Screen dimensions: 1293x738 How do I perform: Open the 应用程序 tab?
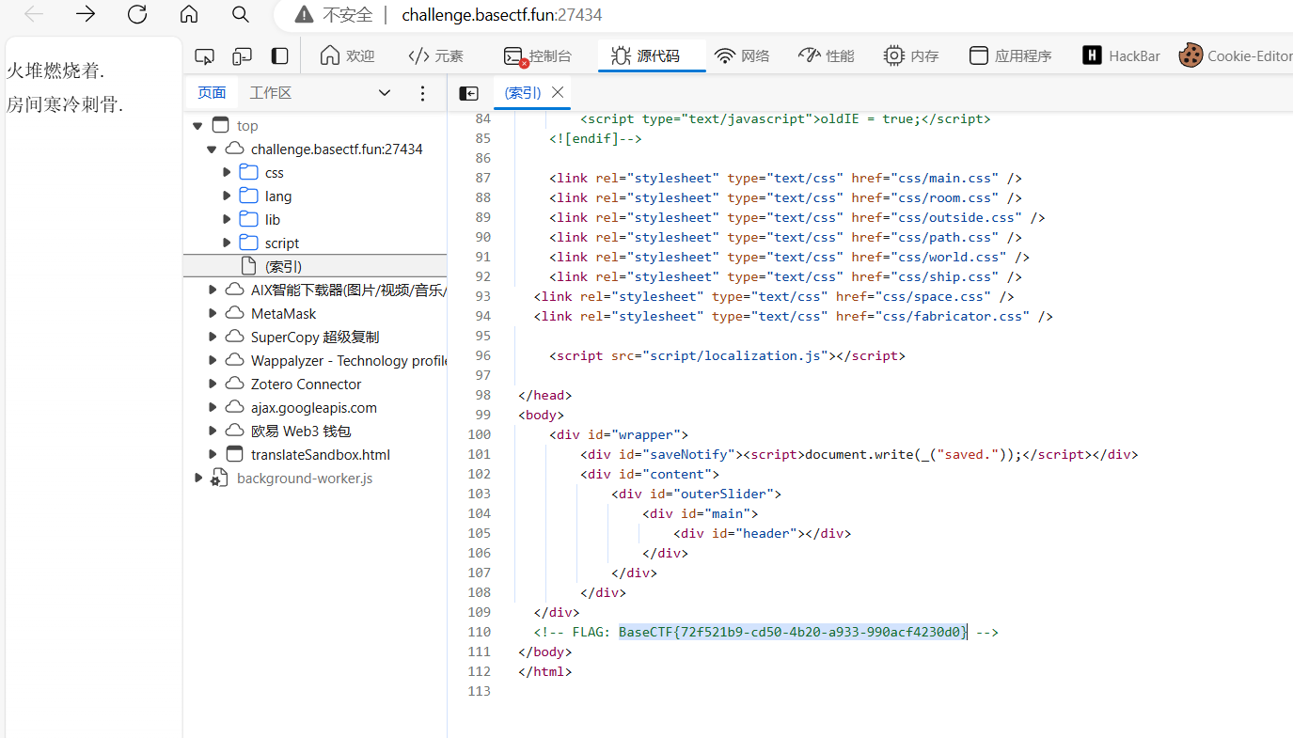(x=1011, y=55)
